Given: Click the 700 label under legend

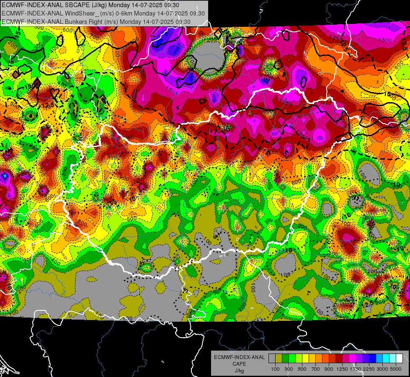Looking at the screenshot, I should 316,369.
